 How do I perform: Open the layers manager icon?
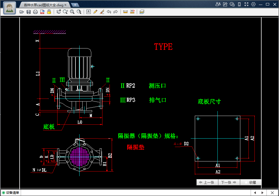(x=142, y=12)
